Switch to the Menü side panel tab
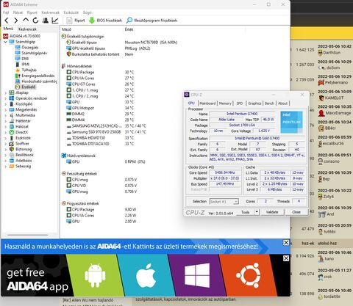 coord(8,29)
